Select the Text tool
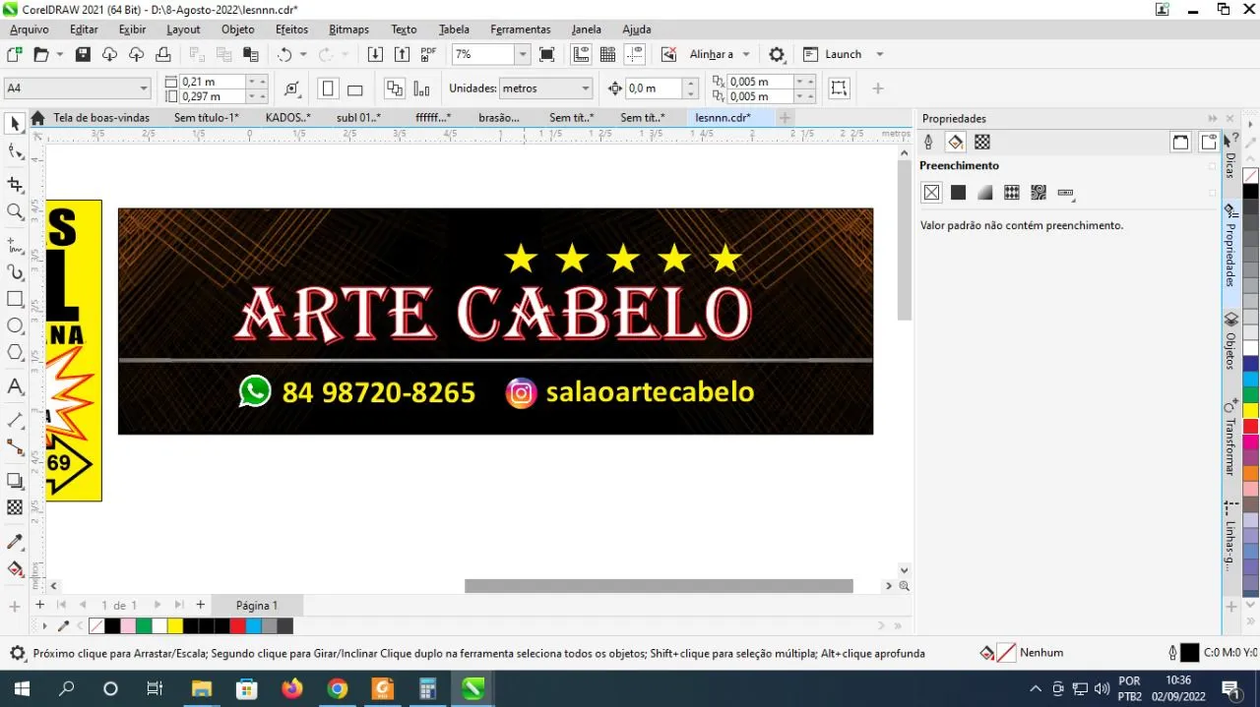This screenshot has height=707, width=1260. [15, 386]
